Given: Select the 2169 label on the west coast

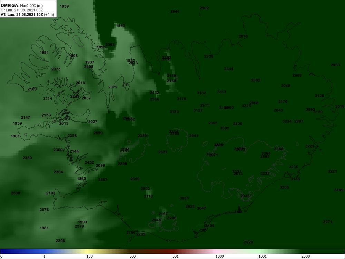Looking at the screenshot, I should pyautogui.click(x=32, y=89).
